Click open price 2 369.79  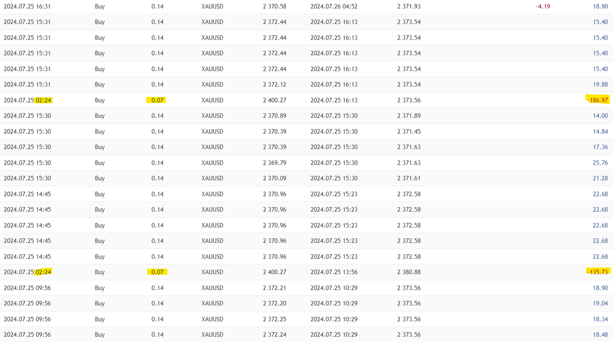click(275, 163)
